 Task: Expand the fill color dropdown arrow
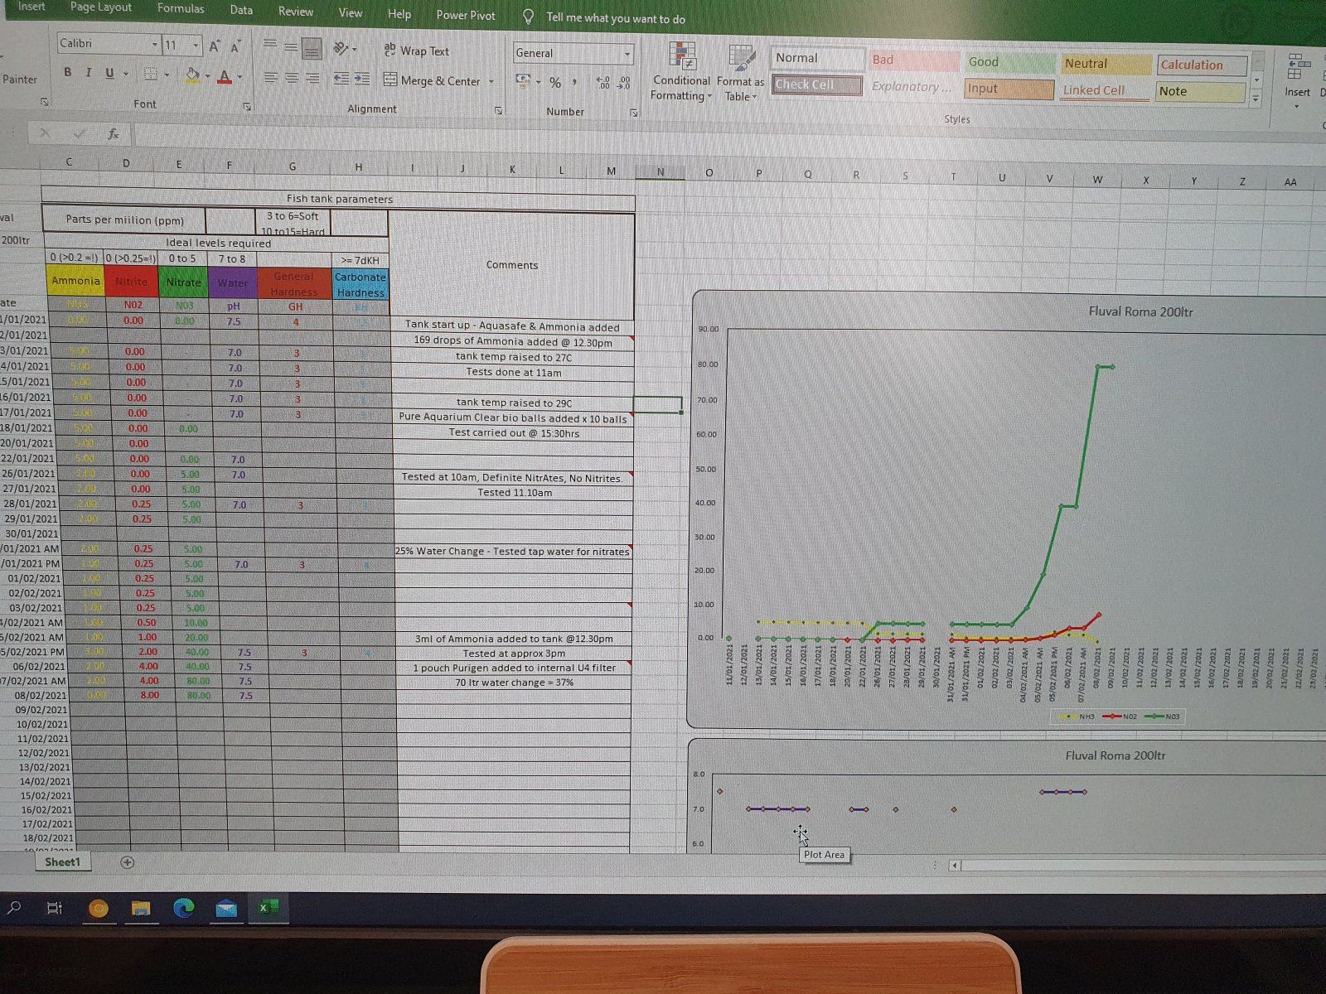pyautogui.click(x=206, y=76)
